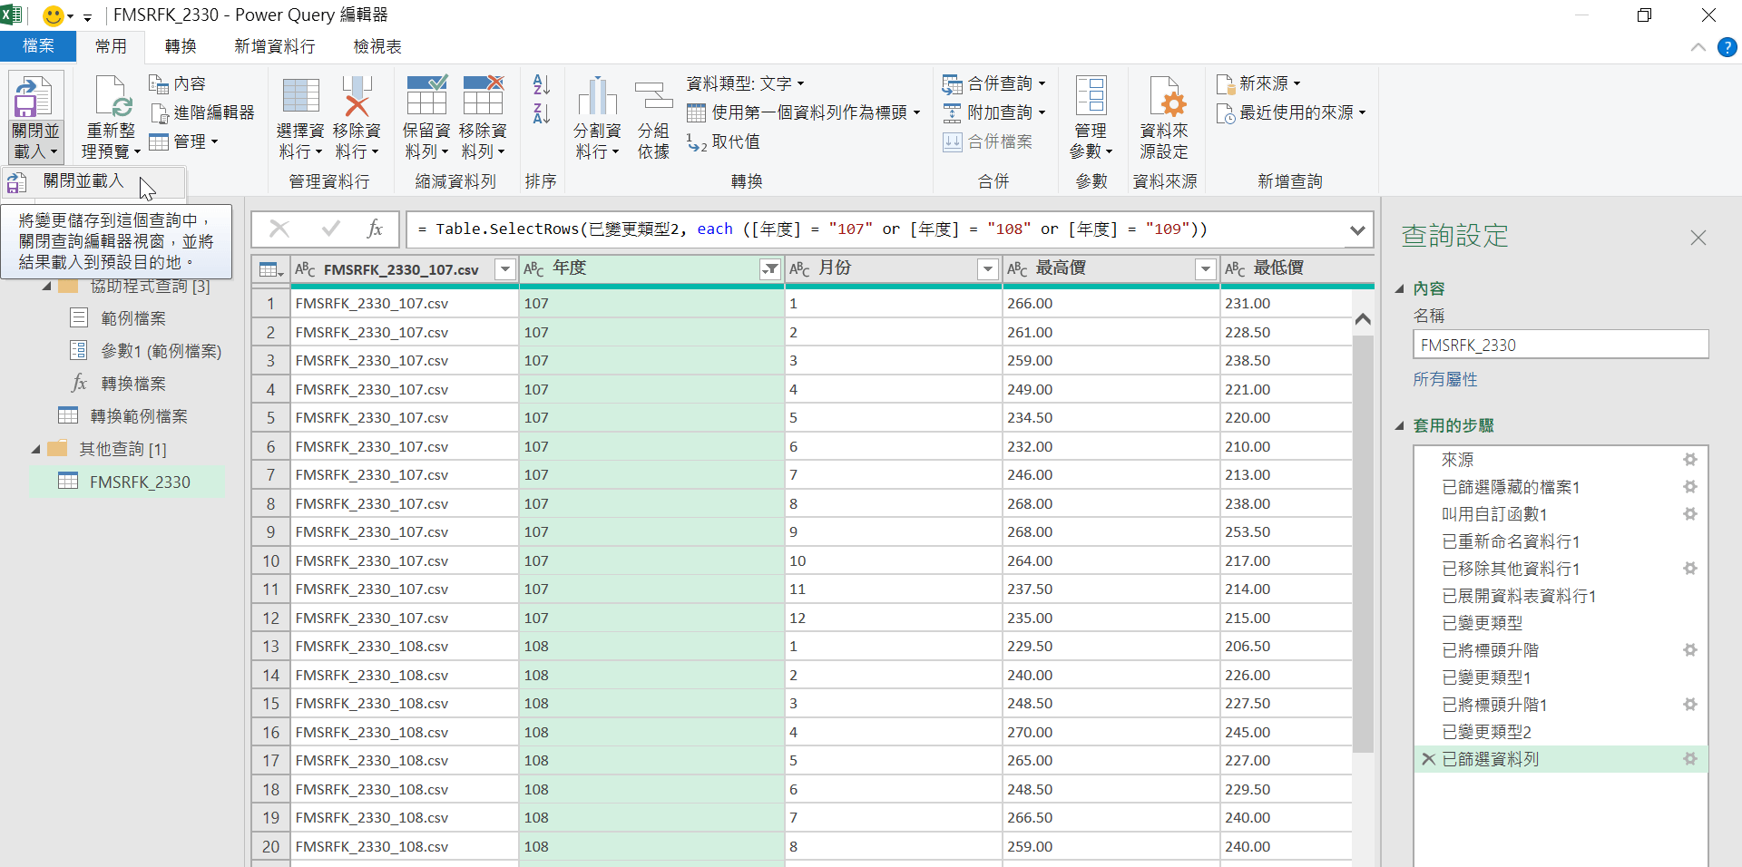The width and height of the screenshot is (1742, 867).
Task: Open the Merge Queries (合併查詢) dropdown
Action: (x=993, y=83)
